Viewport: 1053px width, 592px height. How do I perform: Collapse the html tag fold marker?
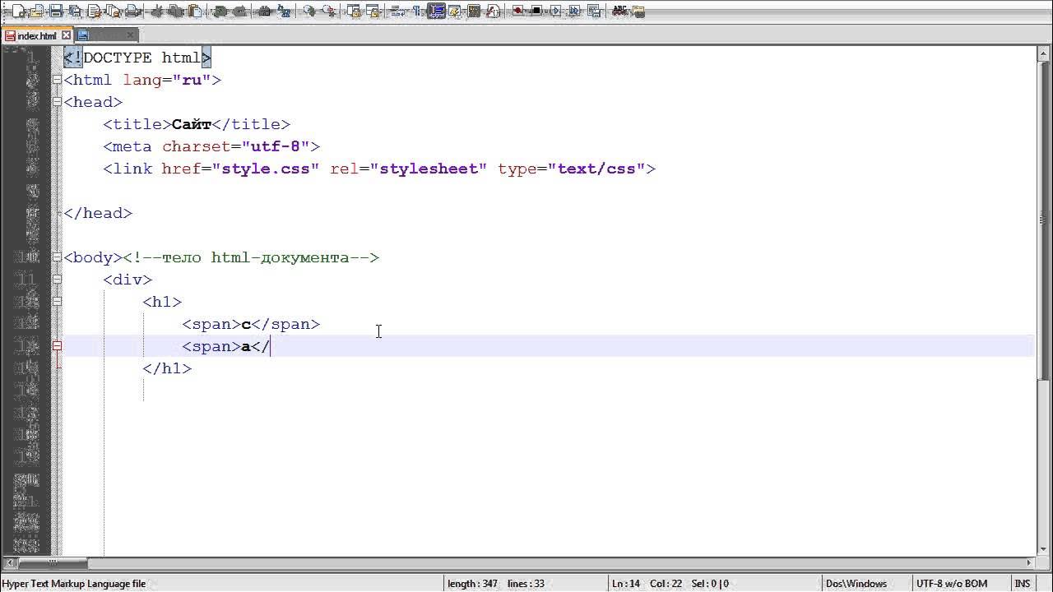(x=57, y=80)
